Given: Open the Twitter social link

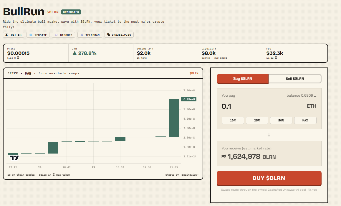Looking at the screenshot, I should [14, 35].
